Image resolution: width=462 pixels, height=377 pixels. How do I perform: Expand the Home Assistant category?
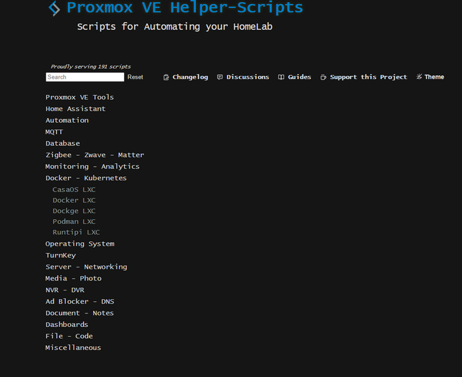pyautogui.click(x=75, y=109)
